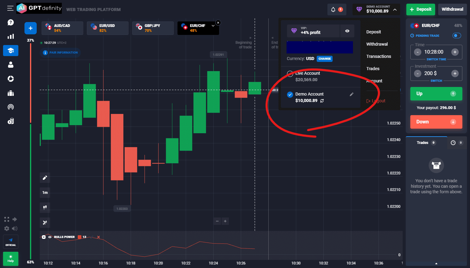Image resolution: width=470 pixels, height=268 pixels.
Task: Open Trades menu entry
Action: [373, 69]
